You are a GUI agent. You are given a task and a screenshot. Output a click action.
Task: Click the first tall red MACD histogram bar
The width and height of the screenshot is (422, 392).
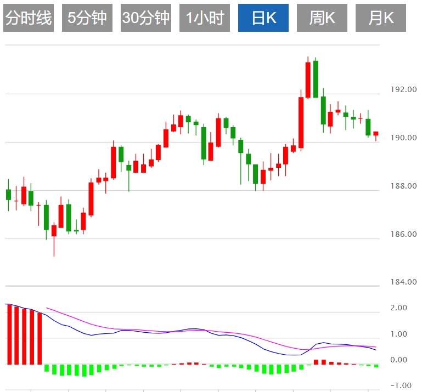click(x=9, y=334)
